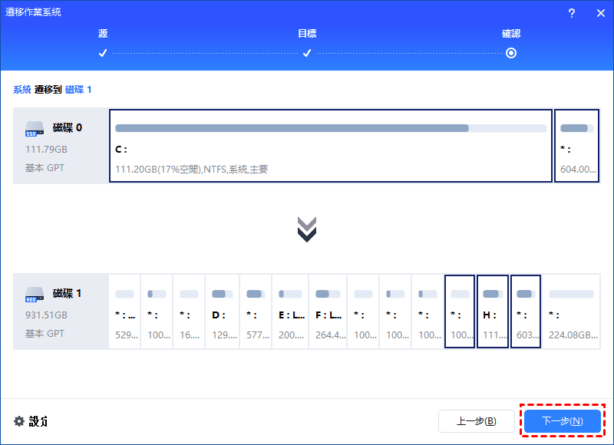Select the 604 MB partition on 磁碟 0
The height and width of the screenshot is (445, 614).
pyautogui.click(x=577, y=146)
